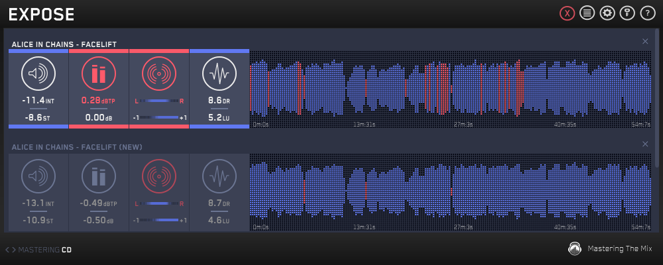Click the red X clear-all icon
The height and width of the screenshot is (265, 663).
pos(567,13)
